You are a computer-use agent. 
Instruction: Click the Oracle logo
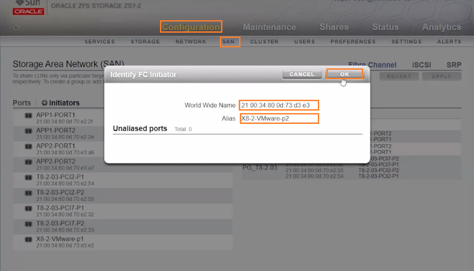click(28, 11)
